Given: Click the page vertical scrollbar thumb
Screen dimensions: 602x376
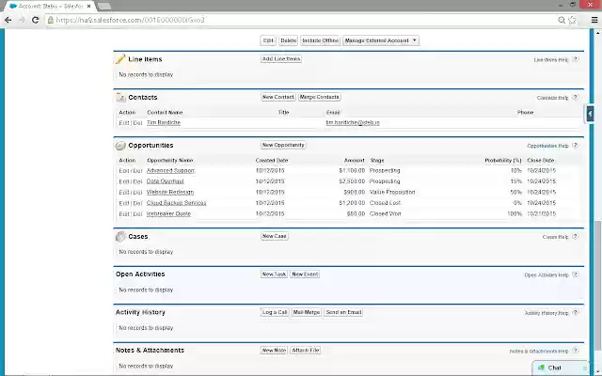Looking at the screenshot, I should pos(598,286).
